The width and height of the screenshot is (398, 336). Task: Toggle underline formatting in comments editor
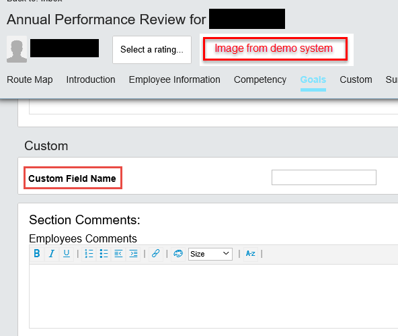tap(67, 254)
